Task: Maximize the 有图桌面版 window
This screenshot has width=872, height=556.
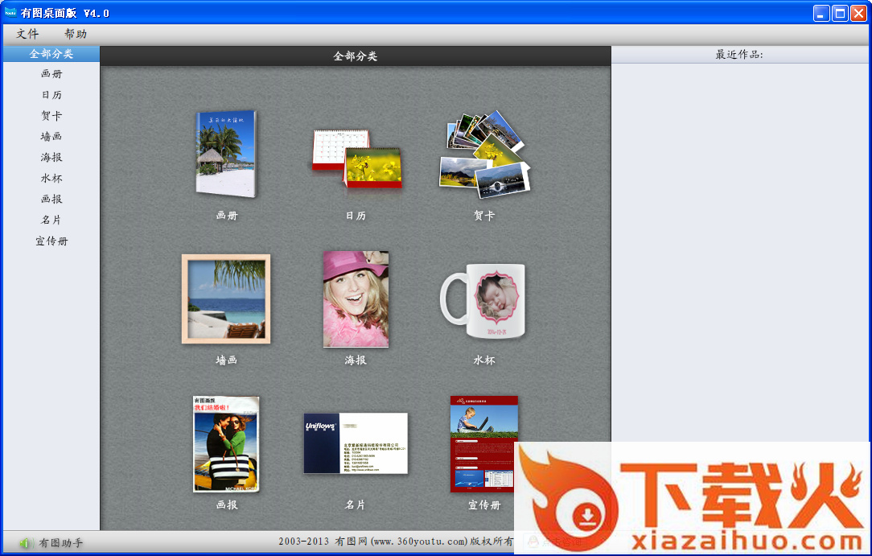Action: coord(840,13)
